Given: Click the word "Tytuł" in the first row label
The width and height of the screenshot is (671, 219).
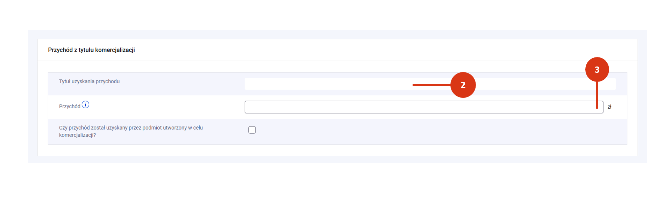Looking at the screenshot, I should pos(65,81).
